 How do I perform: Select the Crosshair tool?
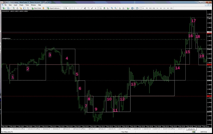(70, 8)
